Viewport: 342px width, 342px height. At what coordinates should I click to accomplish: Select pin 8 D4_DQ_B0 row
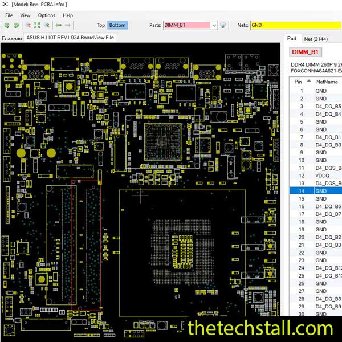tap(316, 145)
